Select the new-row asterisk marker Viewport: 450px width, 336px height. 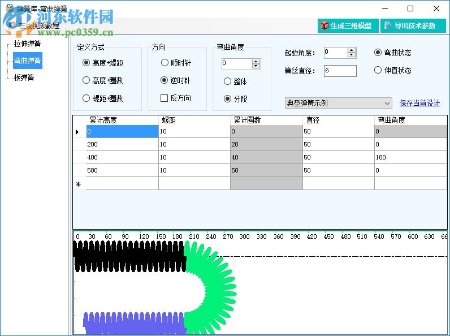[79, 184]
